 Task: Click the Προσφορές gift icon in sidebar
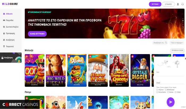(4, 33)
